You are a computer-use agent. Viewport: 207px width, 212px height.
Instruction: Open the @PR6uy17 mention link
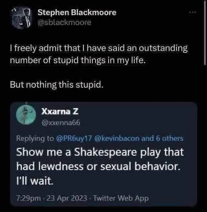74,138
